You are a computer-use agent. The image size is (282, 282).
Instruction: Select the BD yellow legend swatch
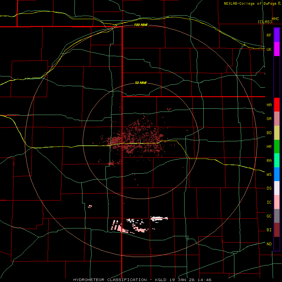pos(277,133)
